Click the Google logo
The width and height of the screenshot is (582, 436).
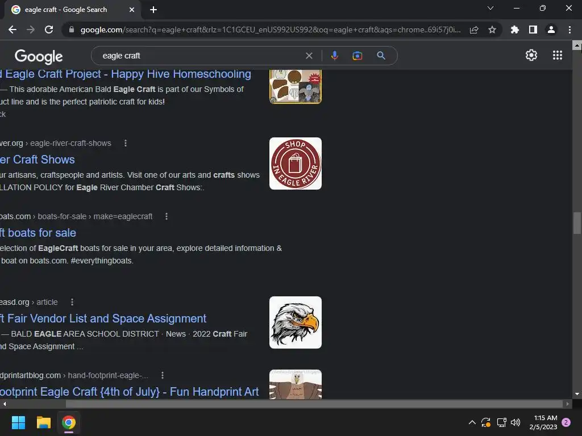click(39, 56)
